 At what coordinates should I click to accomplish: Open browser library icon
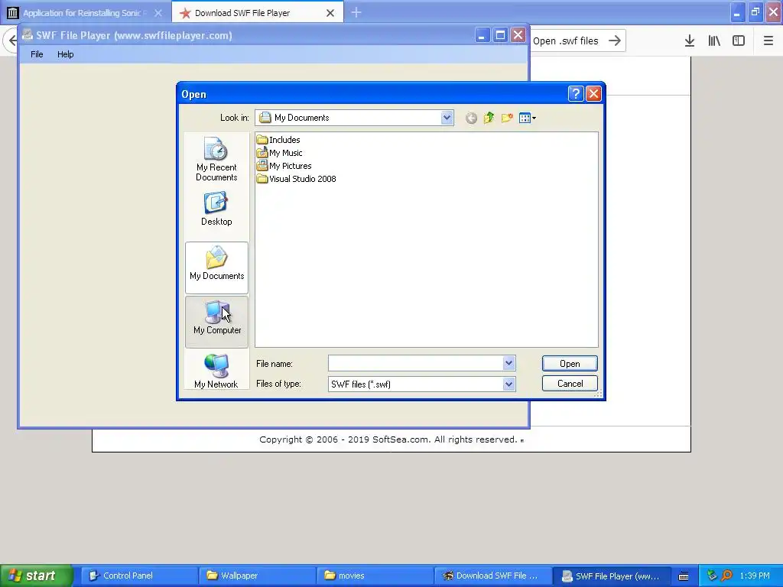(714, 41)
